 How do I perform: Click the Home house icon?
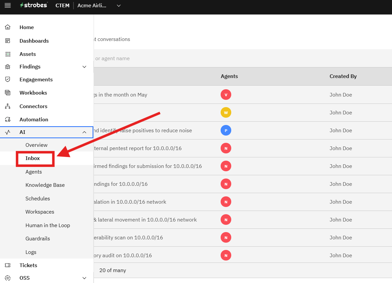point(8,27)
